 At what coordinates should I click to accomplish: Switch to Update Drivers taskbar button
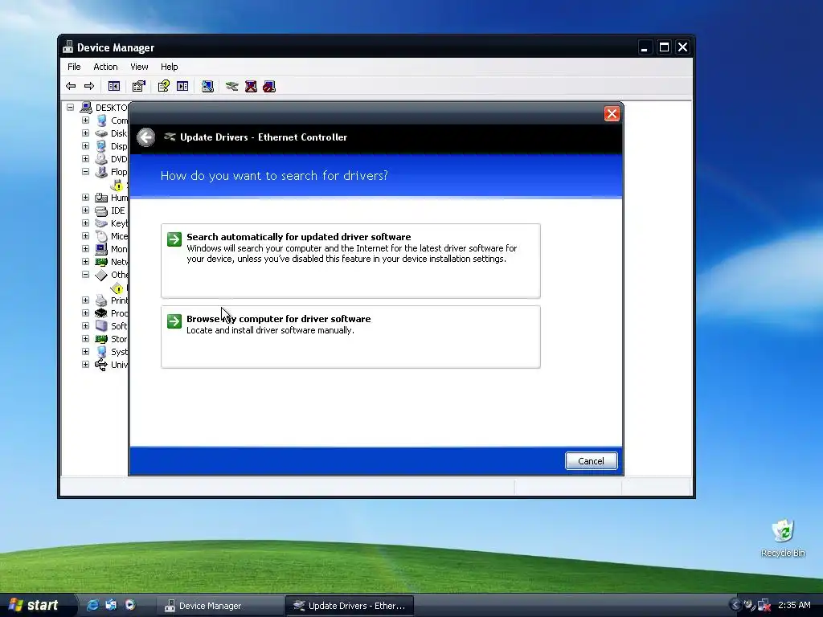[x=350, y=606]
